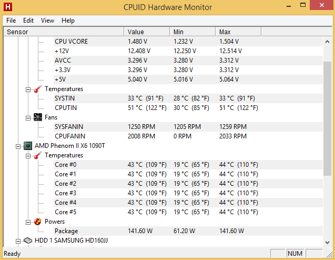Click the scrollbar down arrow
Screen dimensions: 335x260
click(x=327, y=242)
